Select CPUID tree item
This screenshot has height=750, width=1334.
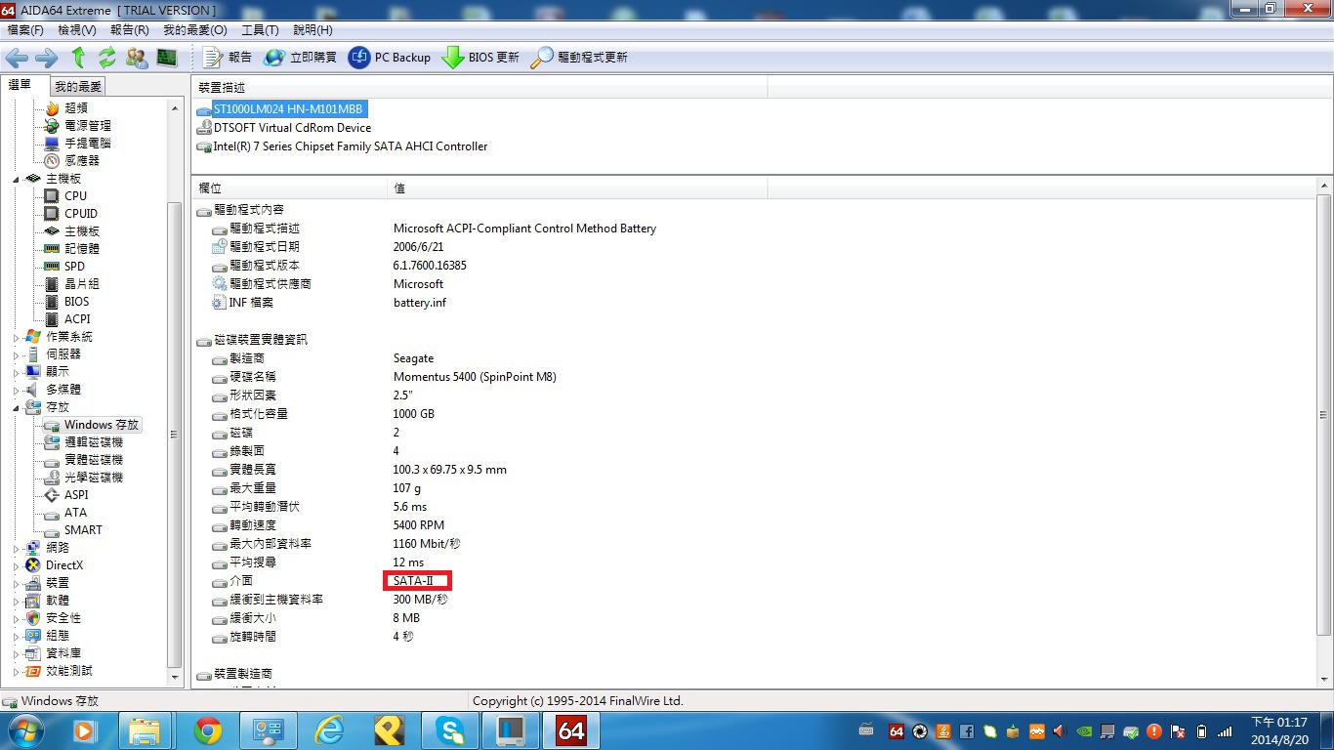point(81,214)
